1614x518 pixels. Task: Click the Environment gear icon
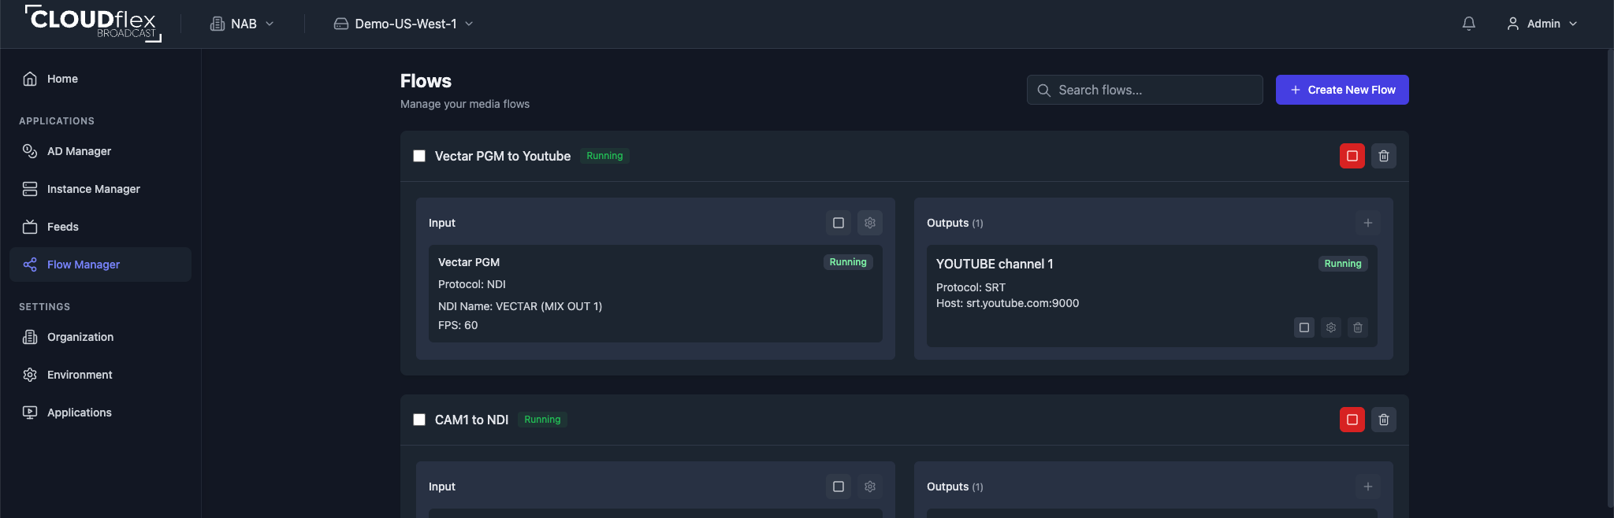click(x=30, y=375)
